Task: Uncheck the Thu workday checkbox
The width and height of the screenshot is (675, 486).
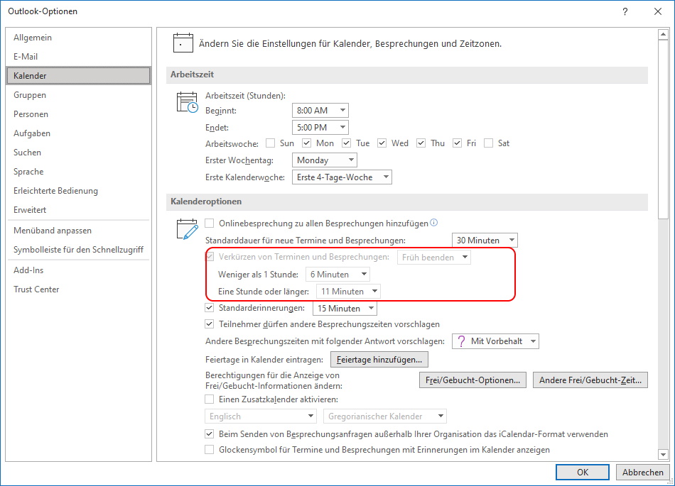Action: pos(421,143)
